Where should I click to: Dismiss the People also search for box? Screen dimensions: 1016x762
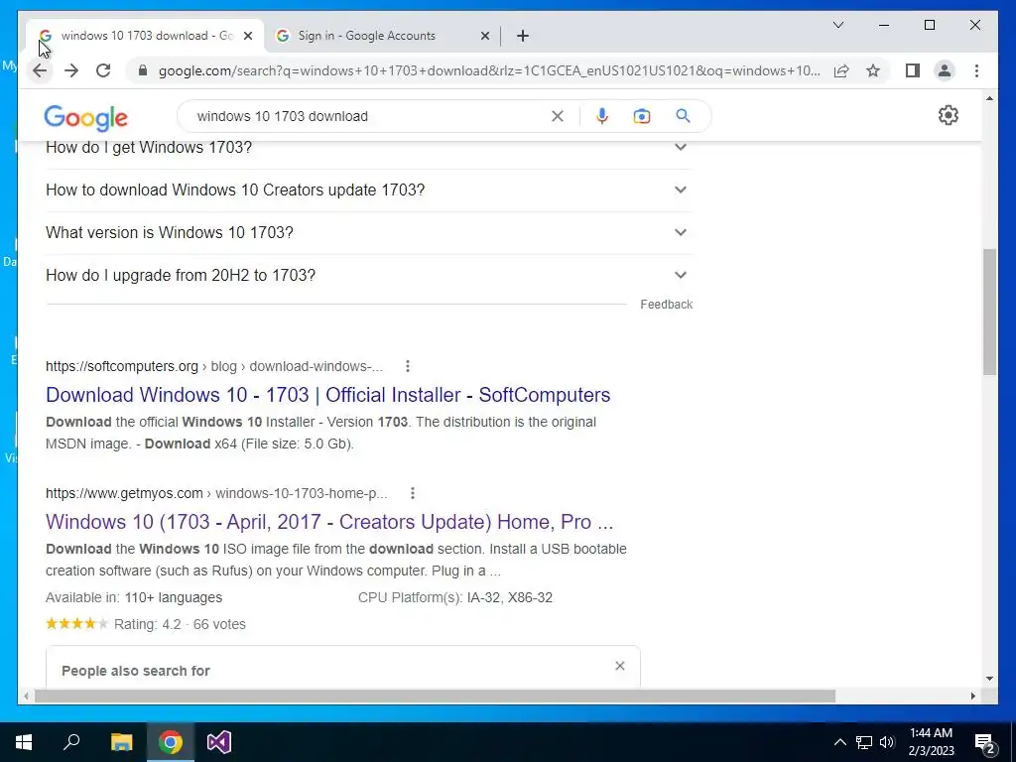(620, 666)
